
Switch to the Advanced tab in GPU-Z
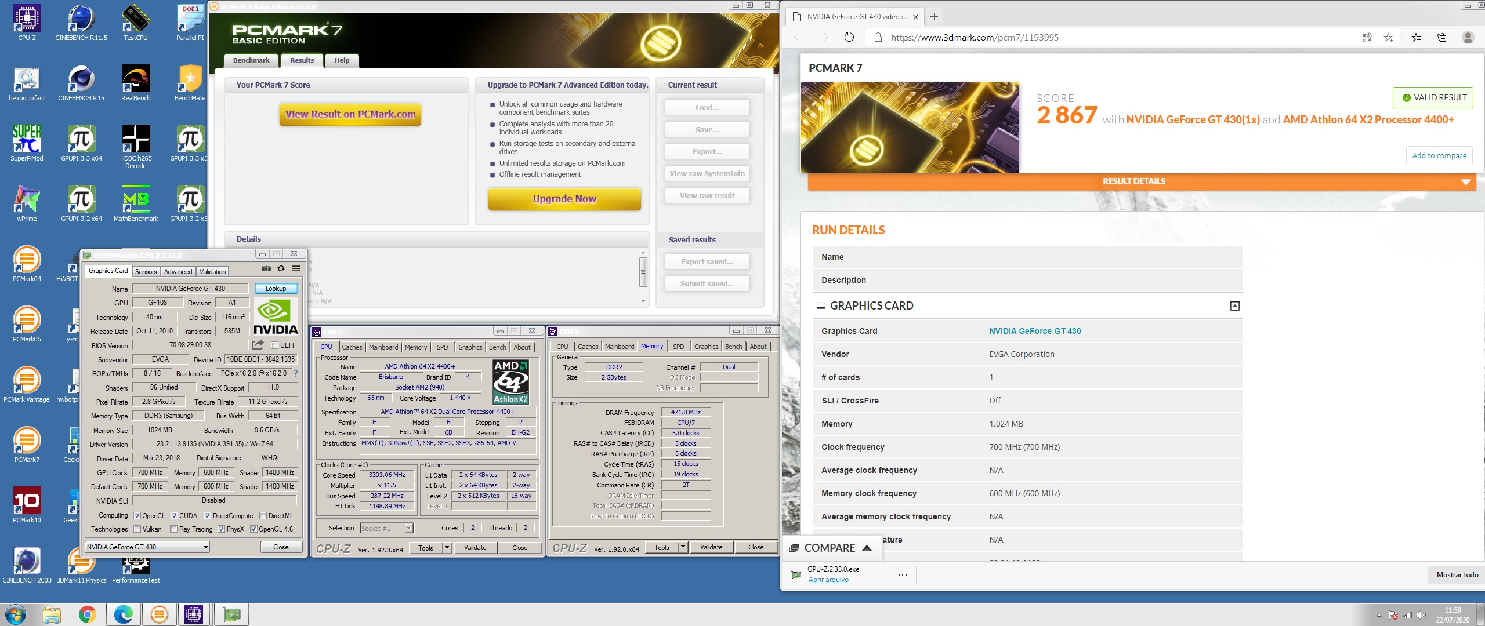178,272
